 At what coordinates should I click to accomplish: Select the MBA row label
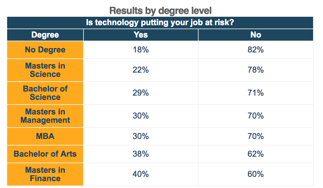(45, 136)
